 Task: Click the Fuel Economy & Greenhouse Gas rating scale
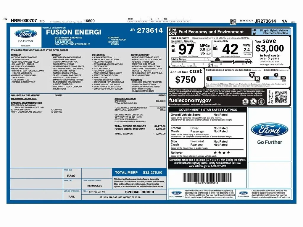233,79
